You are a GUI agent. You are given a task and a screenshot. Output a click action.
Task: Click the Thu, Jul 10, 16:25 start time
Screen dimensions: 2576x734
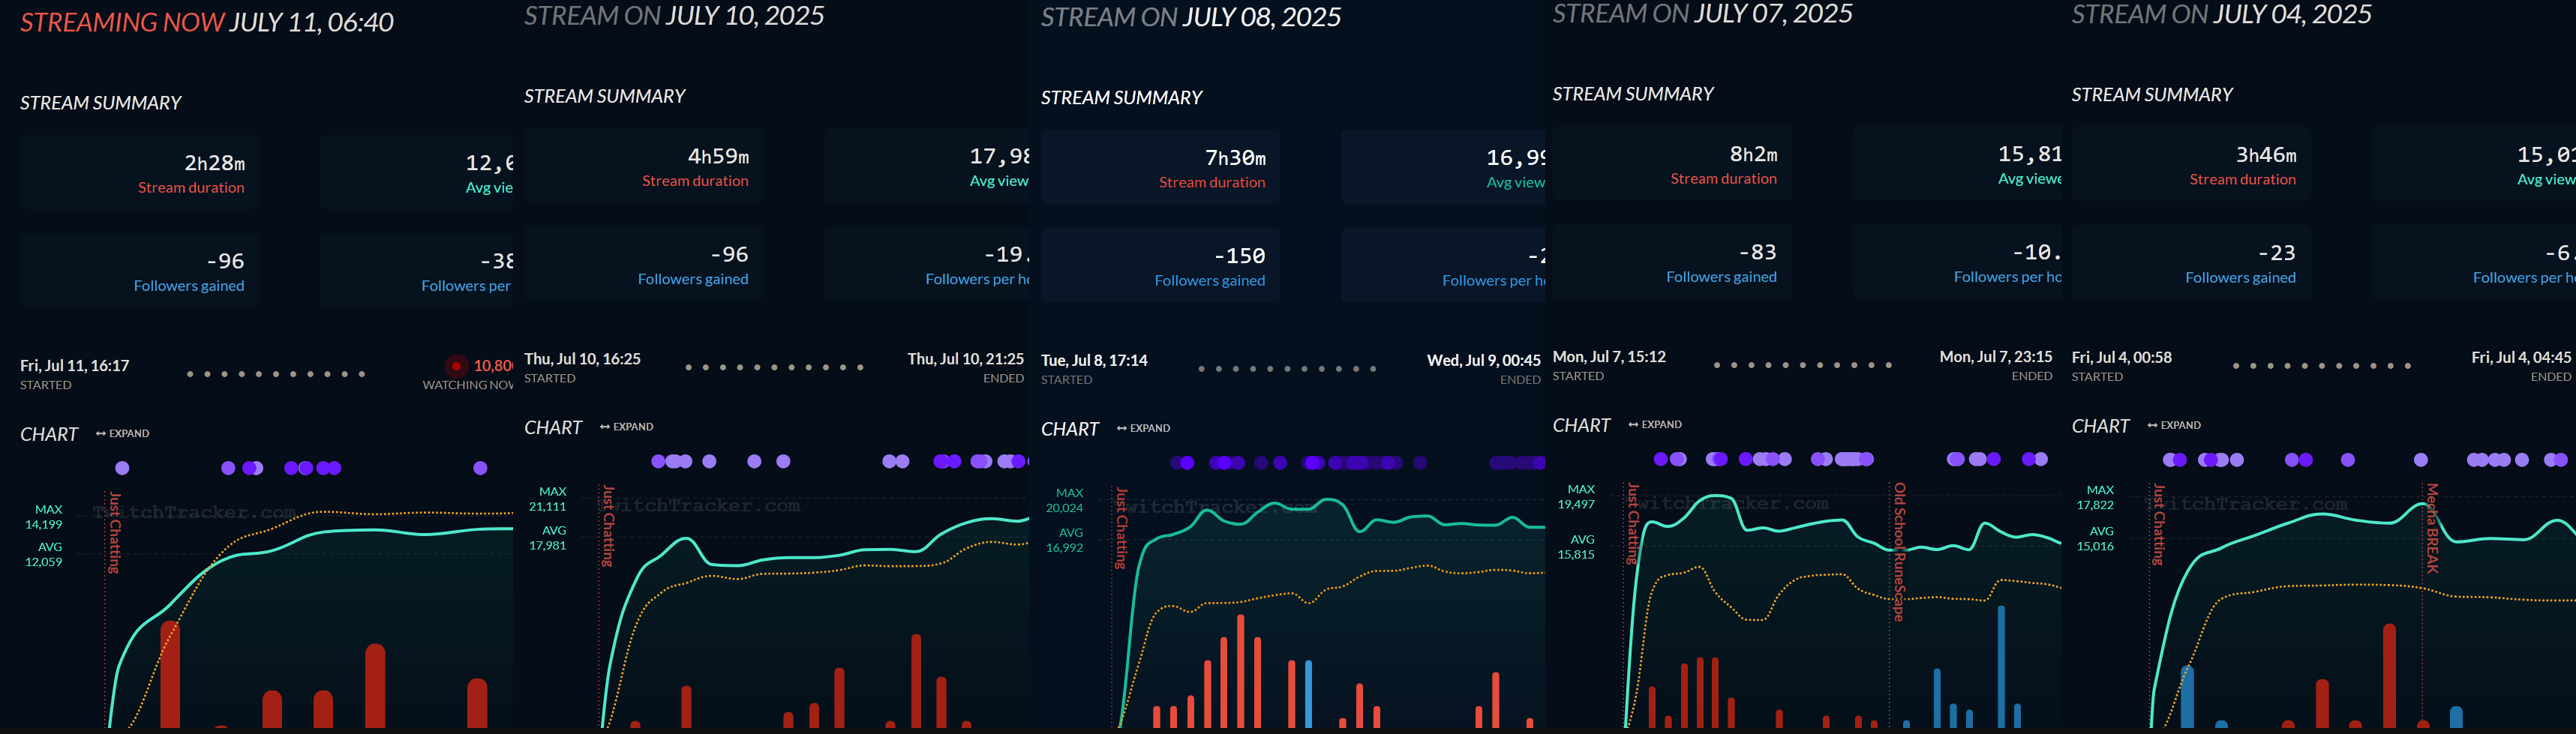[583, 359]
